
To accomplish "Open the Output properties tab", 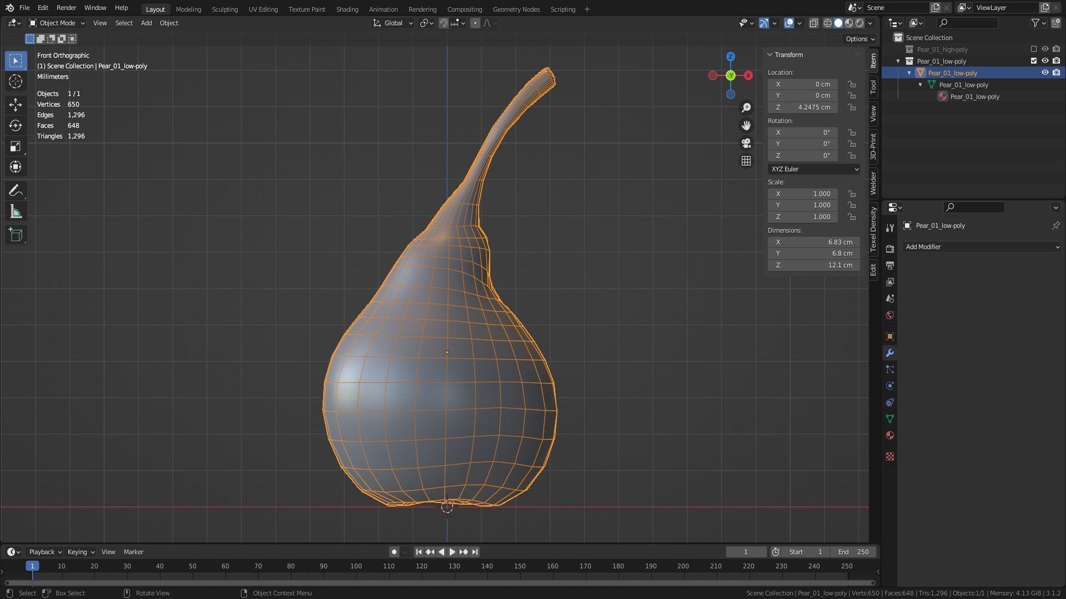I will point(890,266).
